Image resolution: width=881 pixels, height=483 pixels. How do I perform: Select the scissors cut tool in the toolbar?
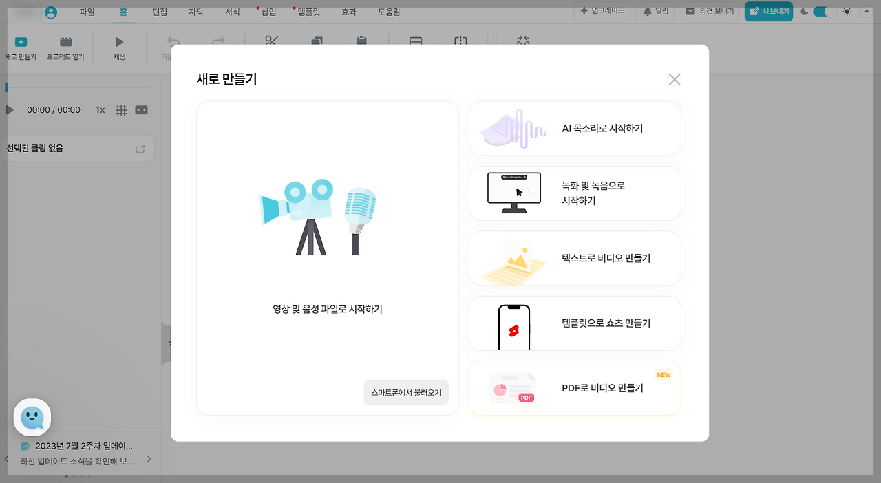click(271, 41)
